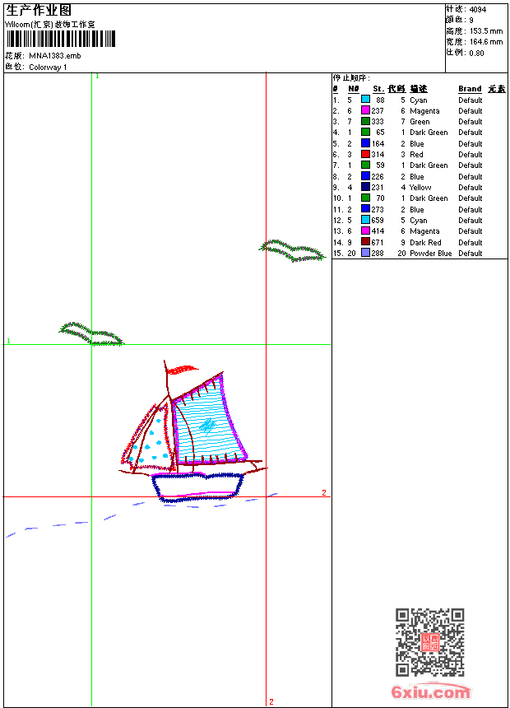
Task: Click the upper right green bird shape
Action: (293, 251)
